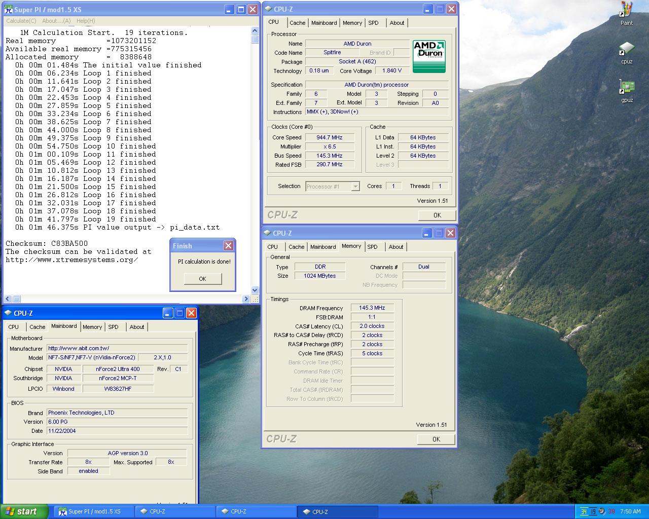The image size is (649, 519).
Task: Click the Core Speed 944.7 MHz field
Action: coord(330,137)
